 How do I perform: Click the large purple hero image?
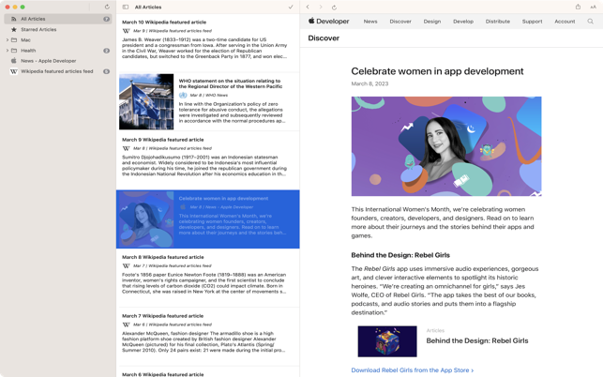(x=446, y=146)
